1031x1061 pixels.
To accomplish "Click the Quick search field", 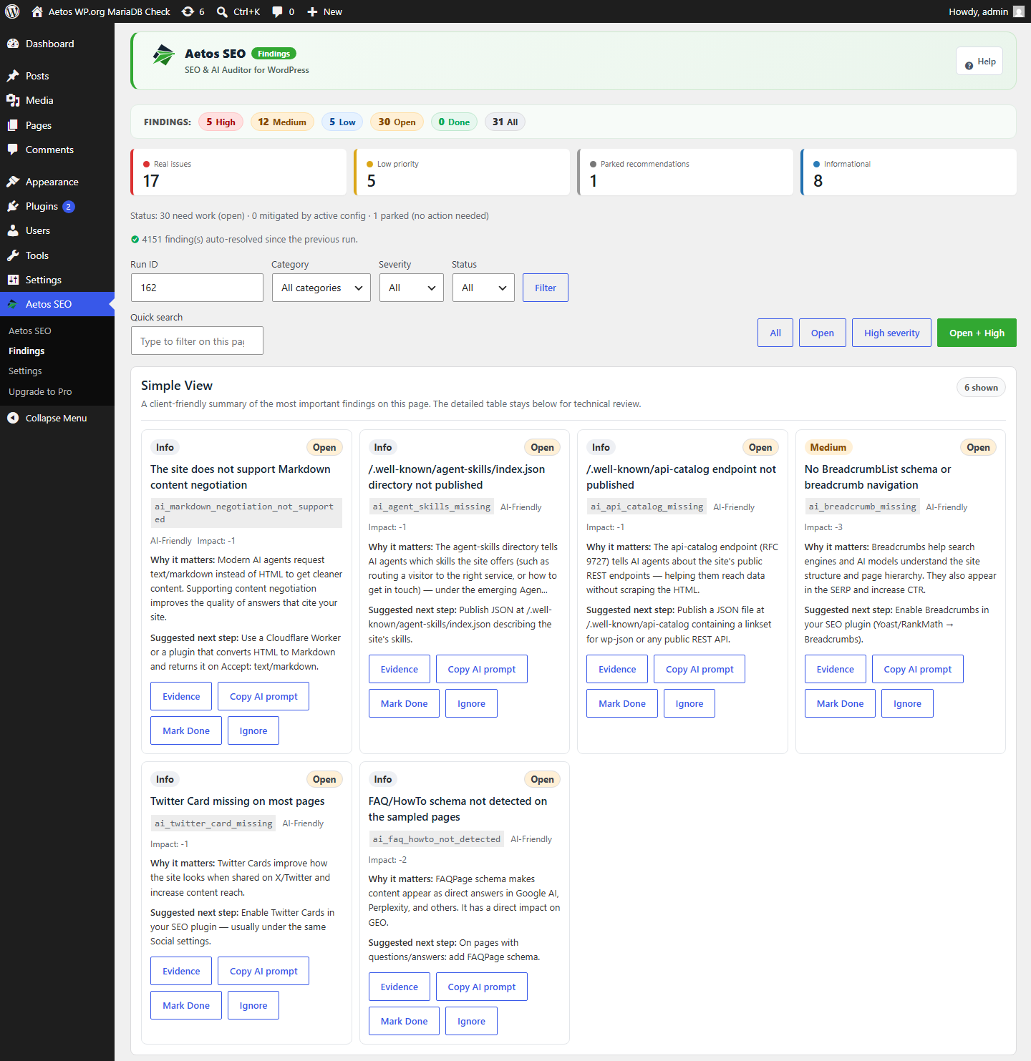I will point(197,341).
